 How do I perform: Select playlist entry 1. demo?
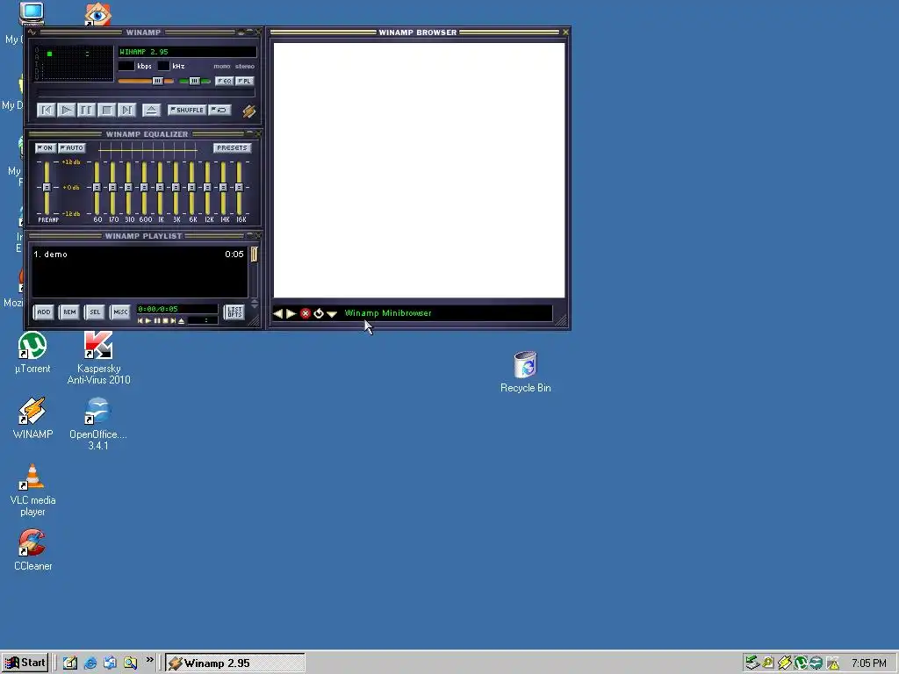coord(139,254)
